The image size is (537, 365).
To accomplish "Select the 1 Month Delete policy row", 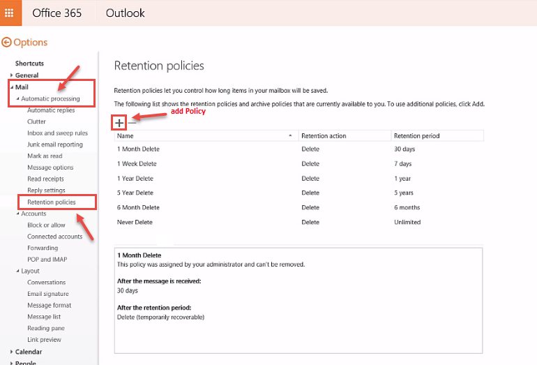I will [x=298, y=149].
